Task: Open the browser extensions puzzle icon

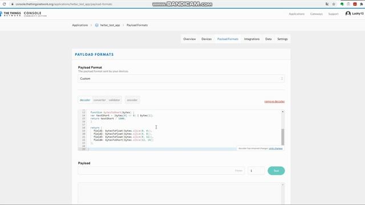Action: (362, 4)
